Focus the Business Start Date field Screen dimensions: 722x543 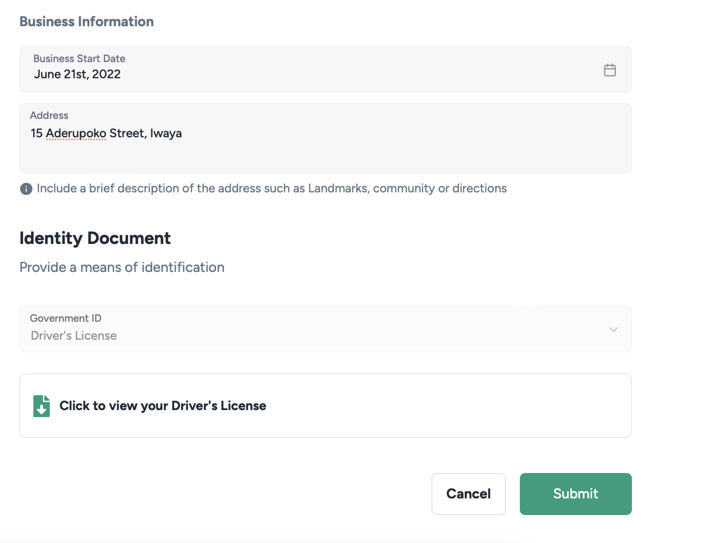point(306,70)
